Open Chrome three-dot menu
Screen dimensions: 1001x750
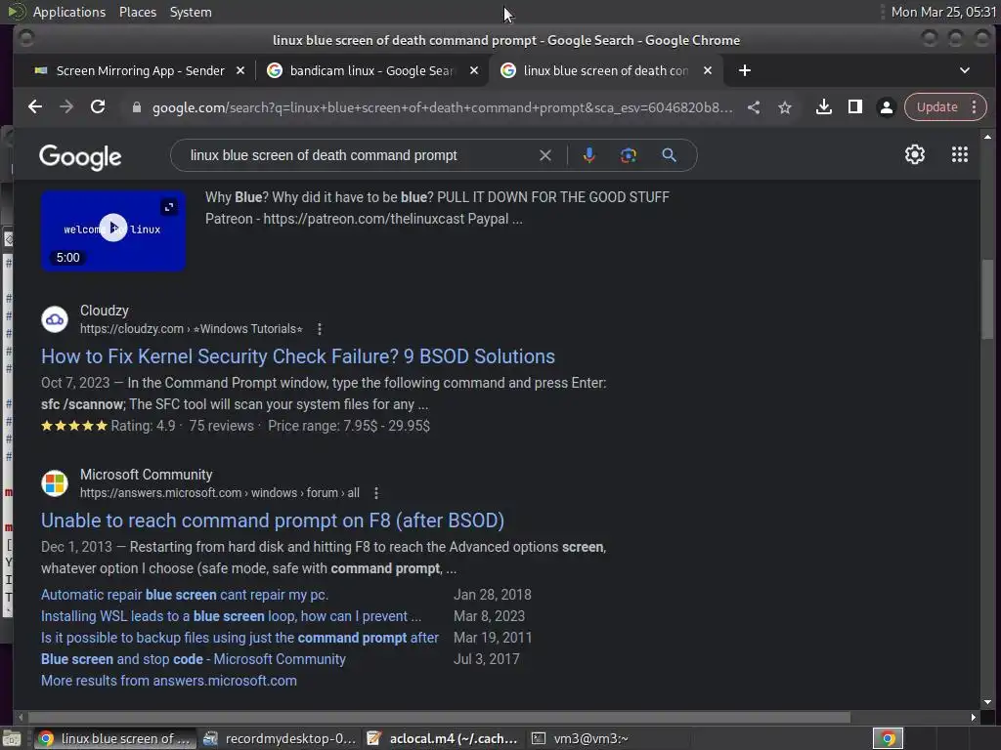pyautogui.click(x=975, y=107)
